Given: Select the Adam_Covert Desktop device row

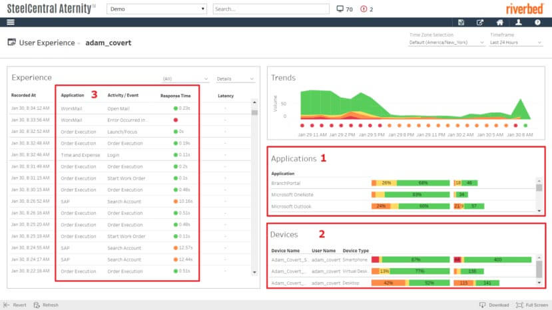Looking at the screenshot, I should pos(403,283).
